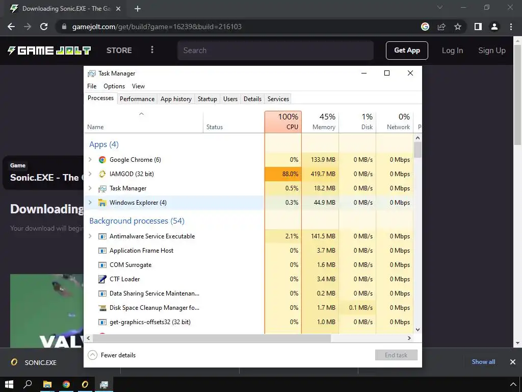Click the Task Manager horizontal scrollbar thumb
The width and height of the screenshot is (522, 392).
tap(212, 338)
